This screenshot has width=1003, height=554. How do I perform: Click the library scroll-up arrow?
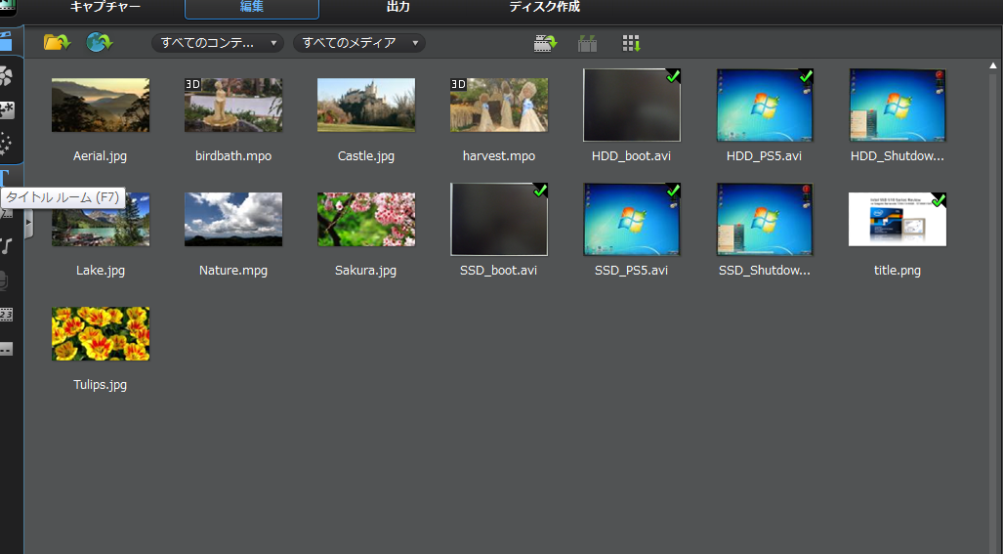pos(993,65)
